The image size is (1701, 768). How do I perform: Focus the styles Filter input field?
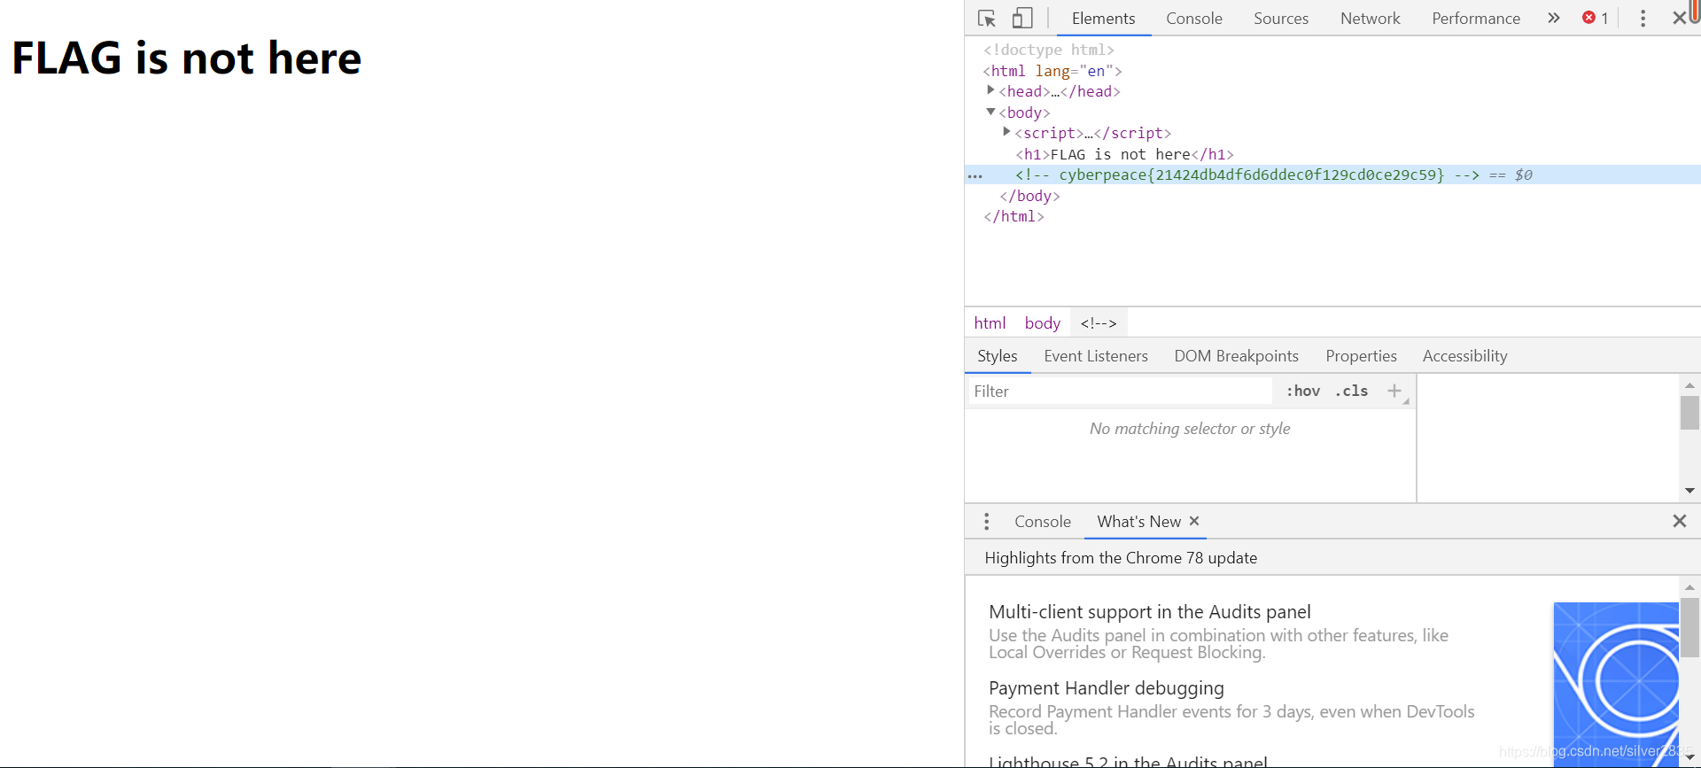(x=1120, y=392)
